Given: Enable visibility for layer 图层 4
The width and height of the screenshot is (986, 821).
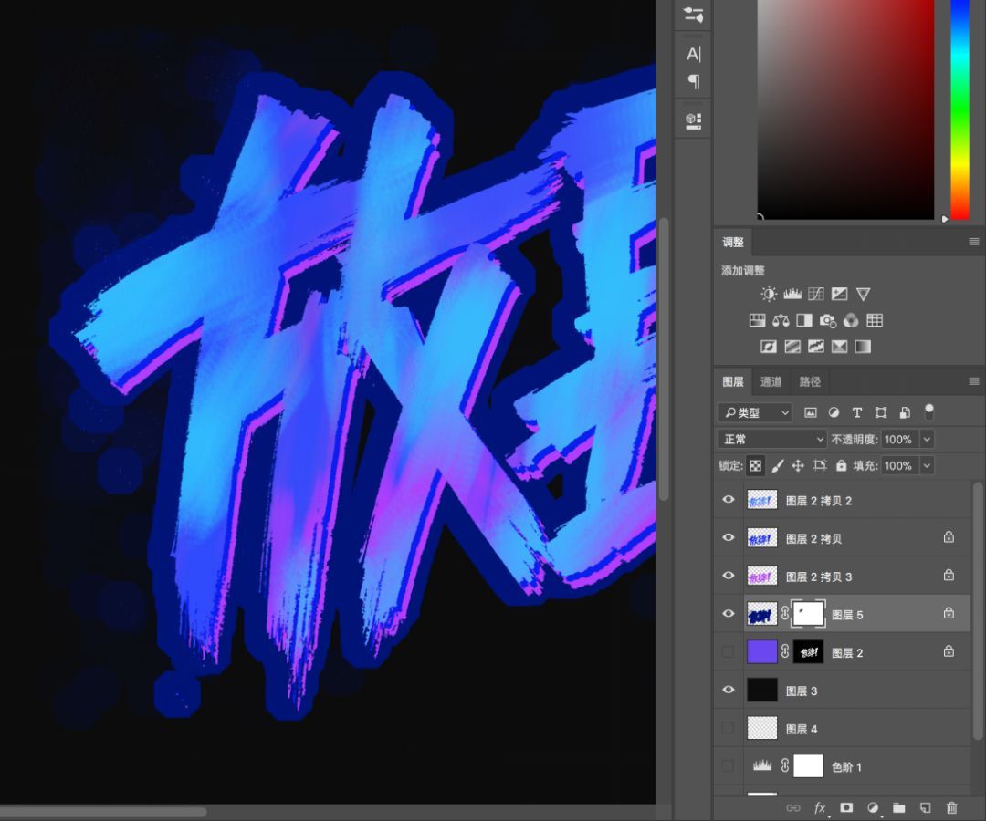Looking at the screenshot, I should click(728, 728).
